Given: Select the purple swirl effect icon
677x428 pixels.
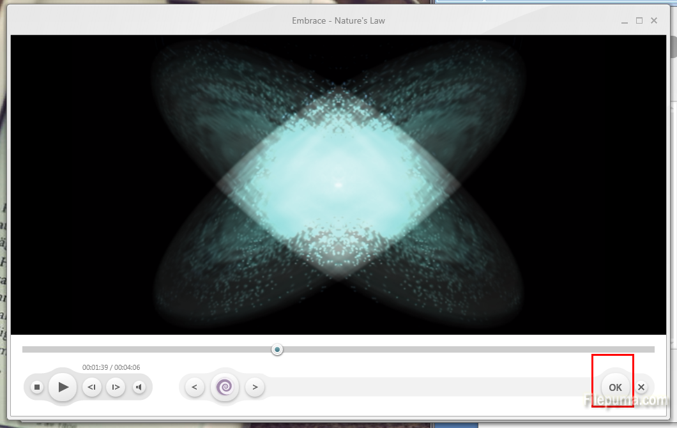Looking at the screenshot, I should [225, 386].
